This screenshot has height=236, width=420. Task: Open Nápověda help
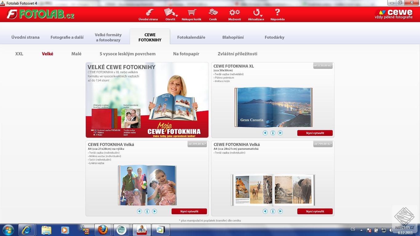[277, 14]
